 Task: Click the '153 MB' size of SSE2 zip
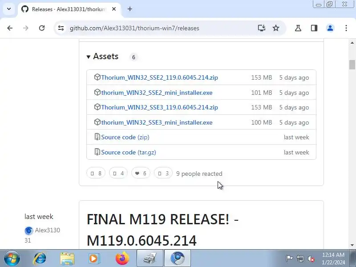pos(262,77)
